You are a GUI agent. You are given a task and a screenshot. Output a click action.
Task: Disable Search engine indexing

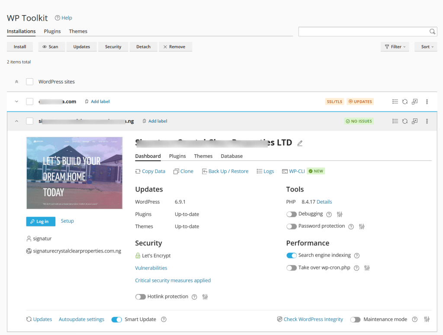click(292, 255)
